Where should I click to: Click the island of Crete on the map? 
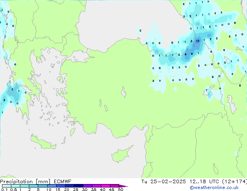pos(43,142)
